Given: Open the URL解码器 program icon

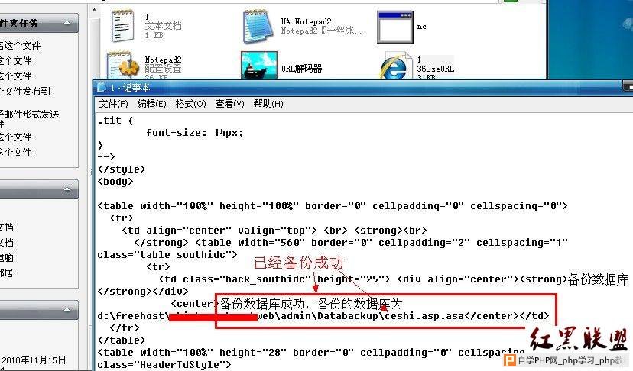Looking at the screenshot, I should pyautogui.click(x=258, y=65).
